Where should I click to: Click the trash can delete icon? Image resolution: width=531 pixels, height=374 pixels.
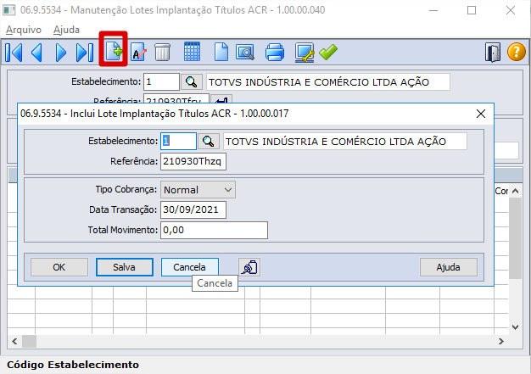click(162, 52)
